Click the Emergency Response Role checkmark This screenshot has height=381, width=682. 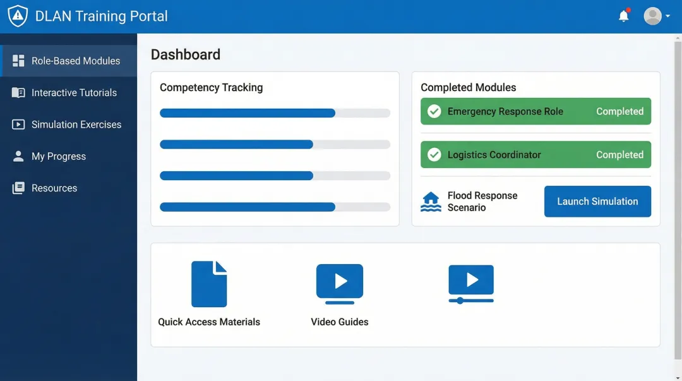click(434, 111)
